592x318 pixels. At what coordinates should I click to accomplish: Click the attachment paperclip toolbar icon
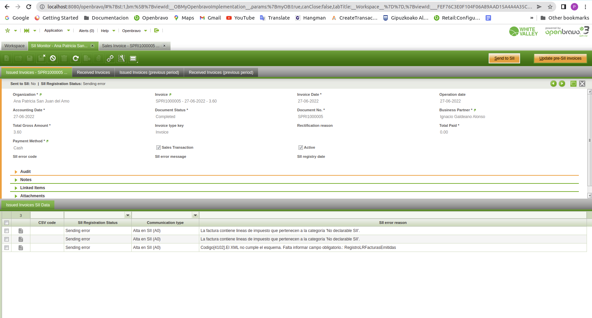[99, 58]
